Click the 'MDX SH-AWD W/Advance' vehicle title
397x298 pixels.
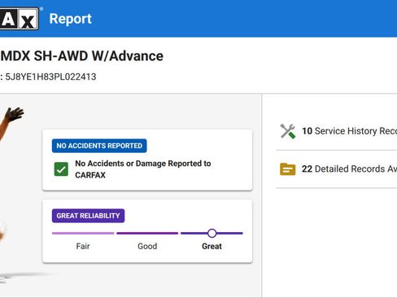point(82,56)
